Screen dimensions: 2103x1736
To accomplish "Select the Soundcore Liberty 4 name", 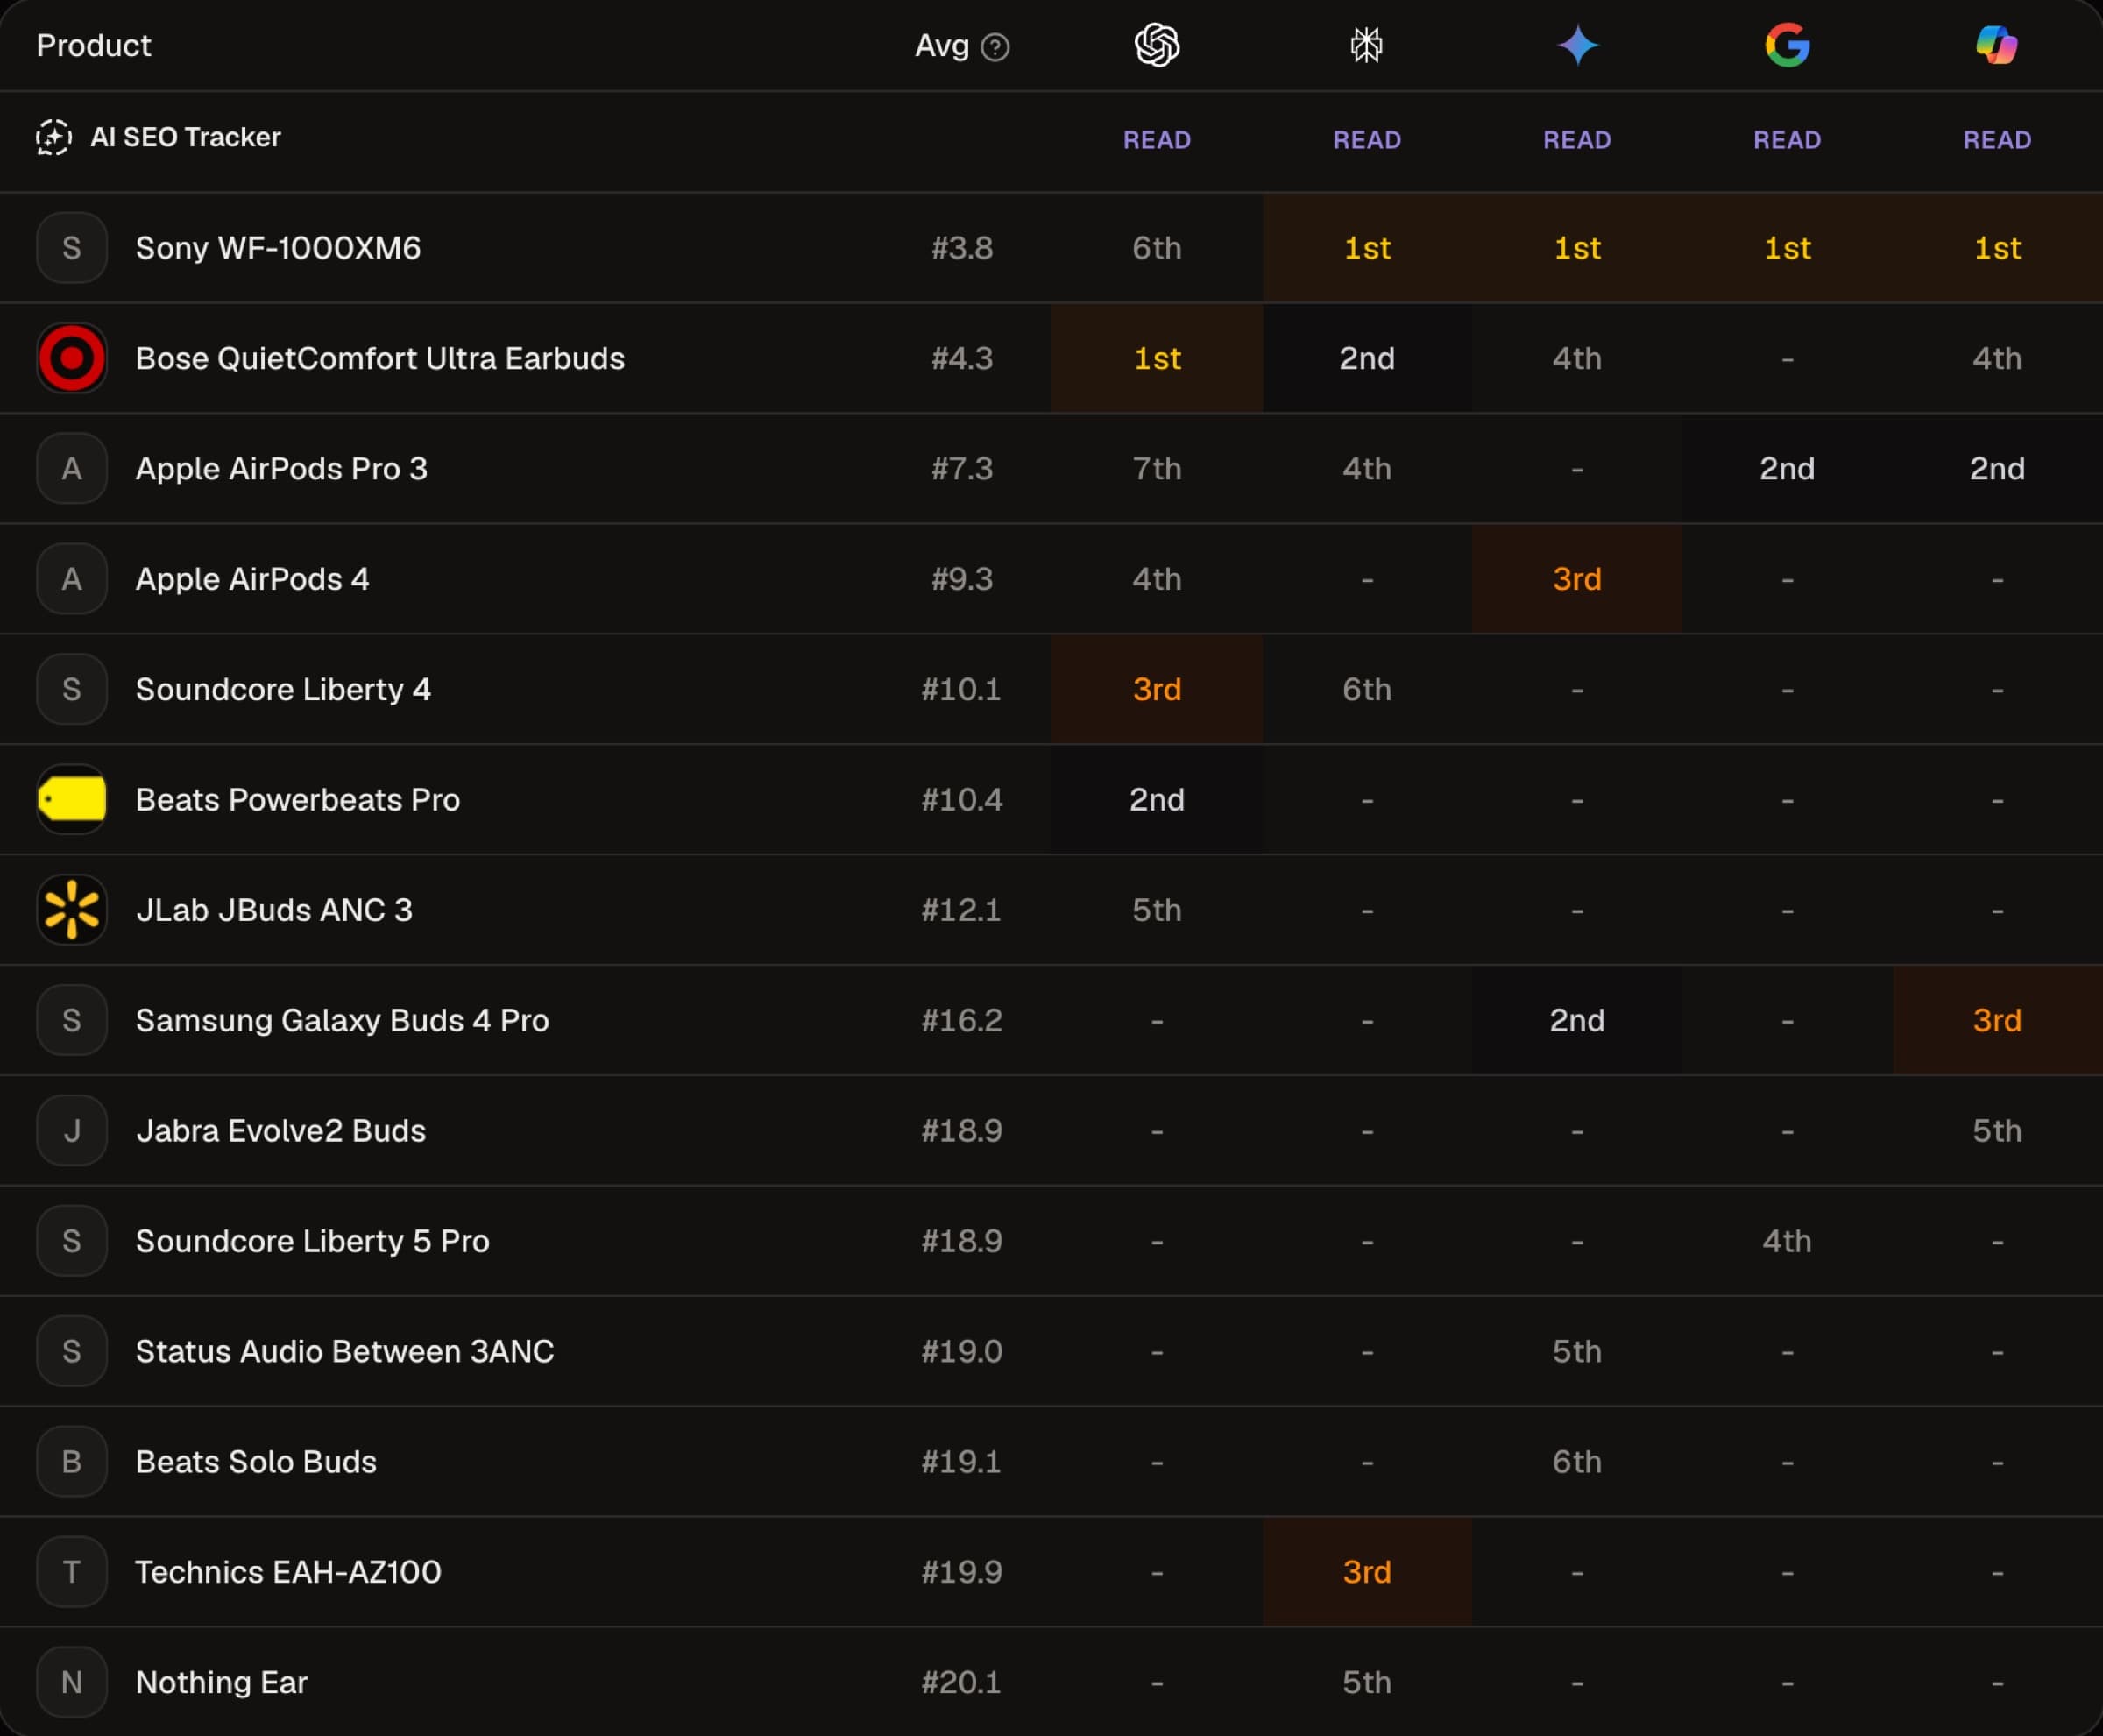I will tap(283, 689).
